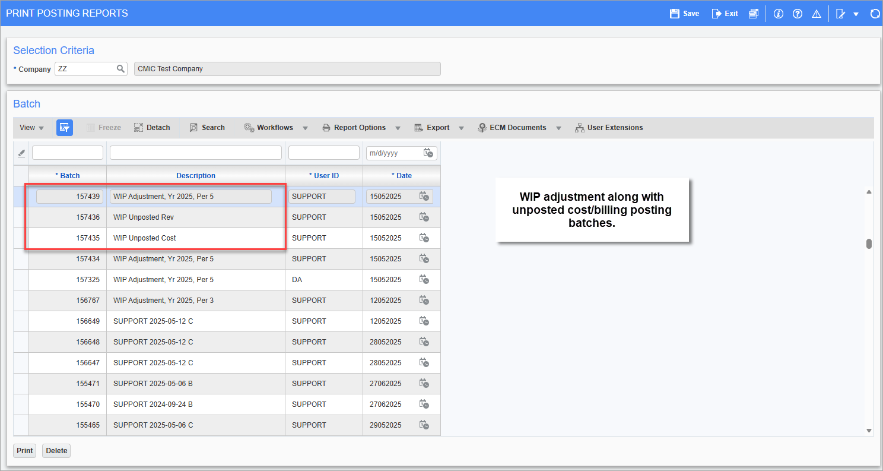The width and height of the screenshot is (883, 471).
Task: Click the Print button
Action: [x=25, y=451]
